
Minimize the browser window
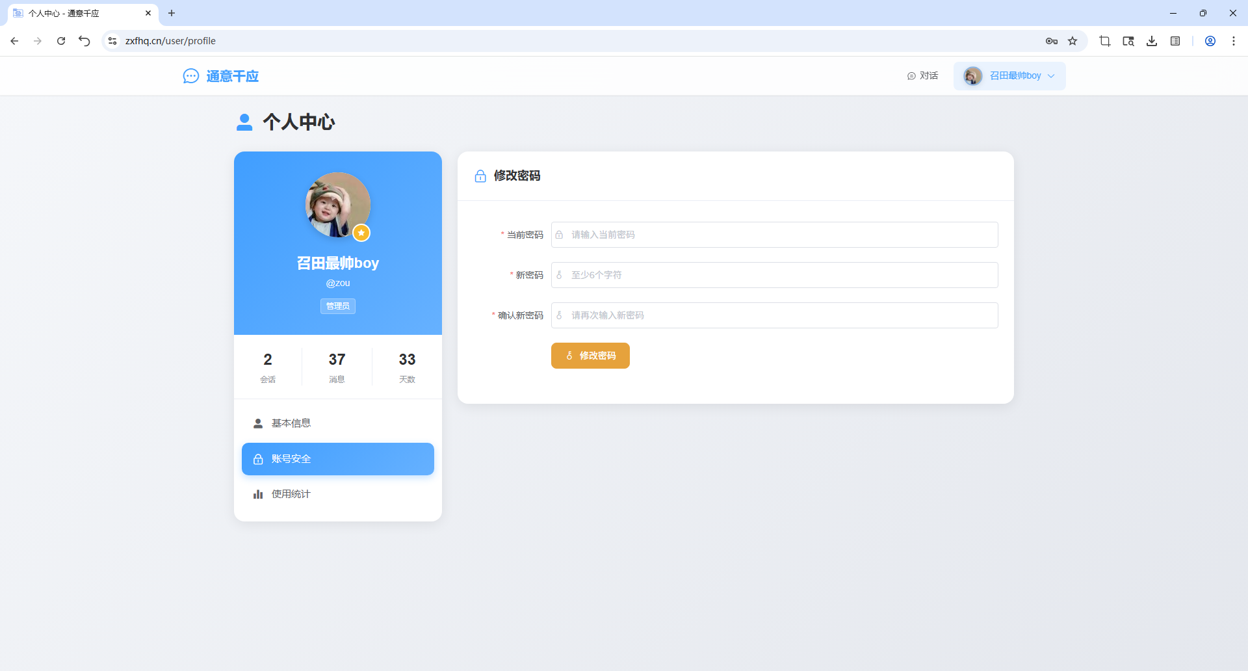[x=1173, y=13]
